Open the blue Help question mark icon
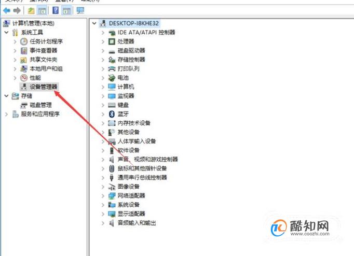Viewport: 354px width, 256px height. coord(56,10)
